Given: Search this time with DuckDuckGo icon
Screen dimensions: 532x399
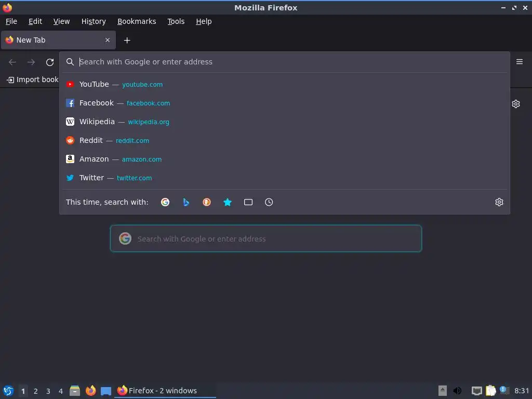Looking at the screenshot, I should [207, 202].
